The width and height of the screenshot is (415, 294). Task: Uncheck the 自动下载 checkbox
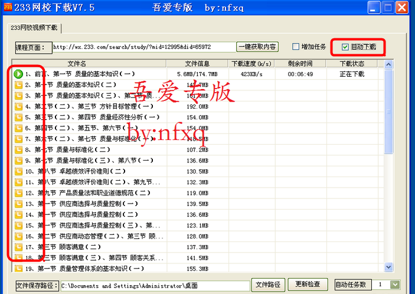pos(345,47)
